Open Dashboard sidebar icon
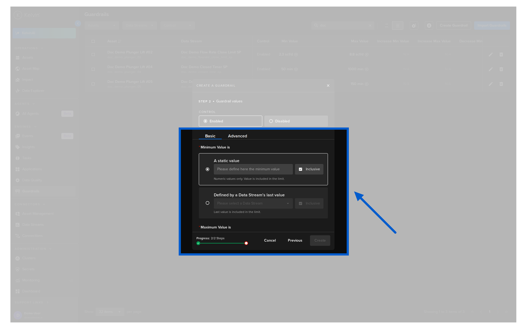The width and height of the screenshot is (527, 329). 18,291
